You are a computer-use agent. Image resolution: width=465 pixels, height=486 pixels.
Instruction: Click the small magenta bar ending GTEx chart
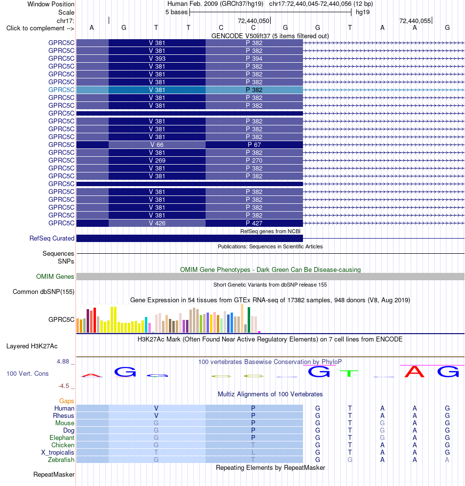tap(259, 332)
